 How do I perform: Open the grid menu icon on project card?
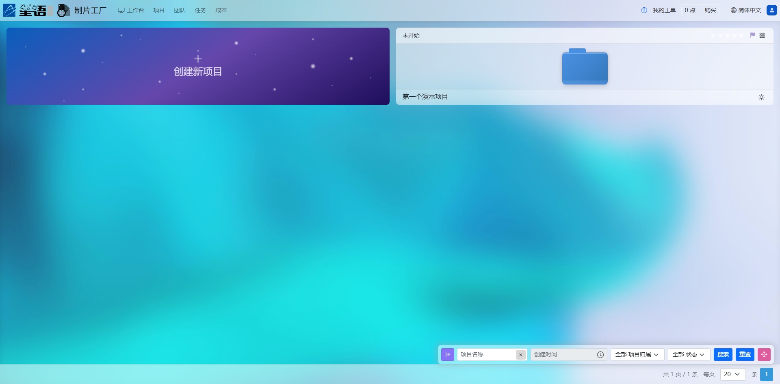(x=762, y=35)
